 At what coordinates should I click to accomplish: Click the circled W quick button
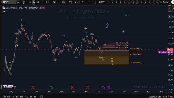tap(154, 2)
